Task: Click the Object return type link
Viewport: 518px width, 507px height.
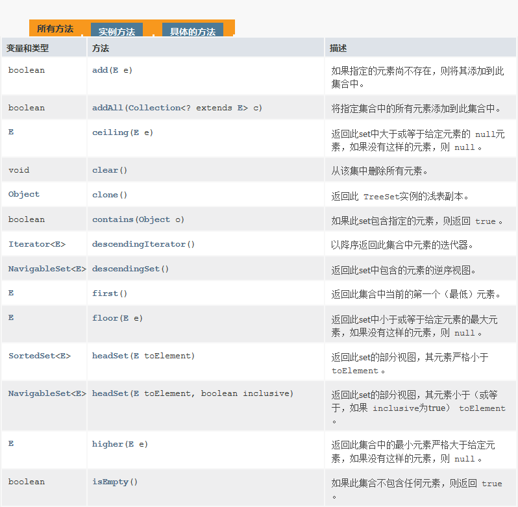Action: pyautogui.click(x=24, y=194)
